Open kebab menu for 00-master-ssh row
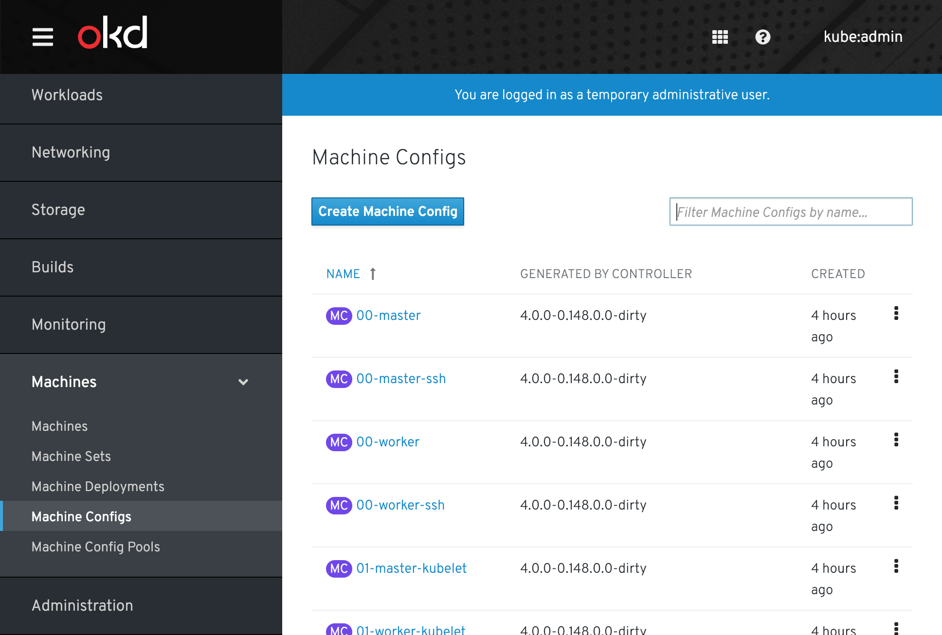Image resolution: width=942 pixels, height=635 pixels. (896, 377)
